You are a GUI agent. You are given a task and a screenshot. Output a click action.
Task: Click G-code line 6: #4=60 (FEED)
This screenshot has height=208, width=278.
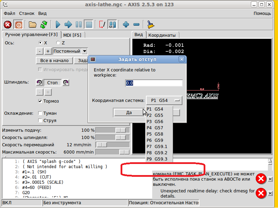click(x=37, y=187)
